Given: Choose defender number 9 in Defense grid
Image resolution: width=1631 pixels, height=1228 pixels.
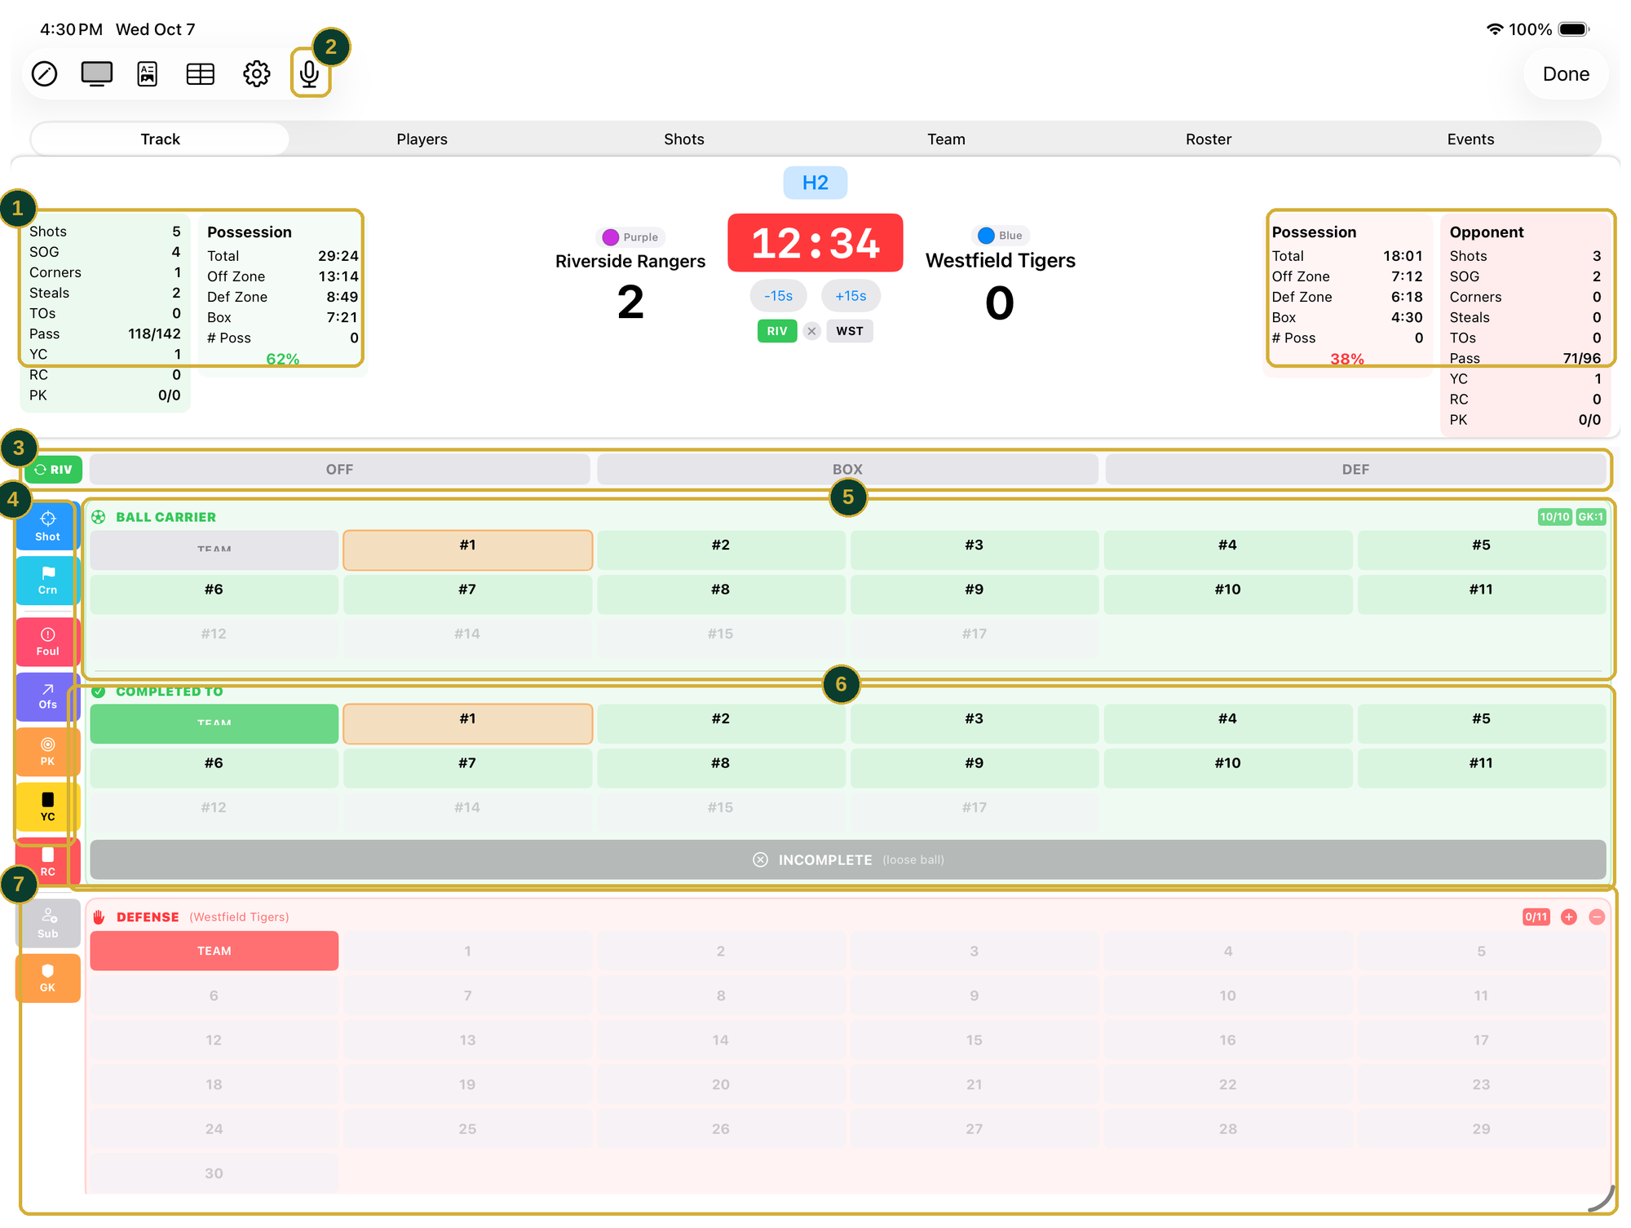Looking at the screenshot, I should (974, 996).
